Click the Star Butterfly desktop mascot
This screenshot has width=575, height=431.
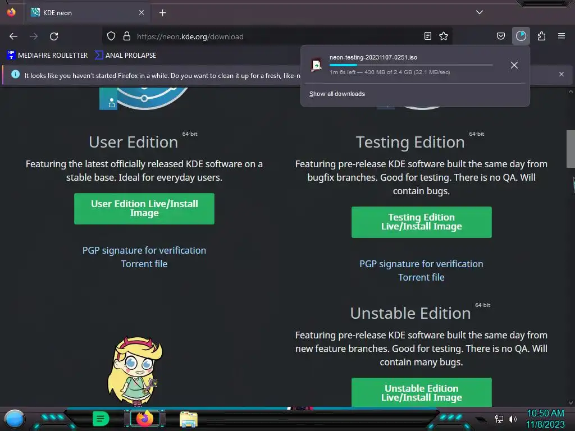pyautogui.click(x=135, y=371)
